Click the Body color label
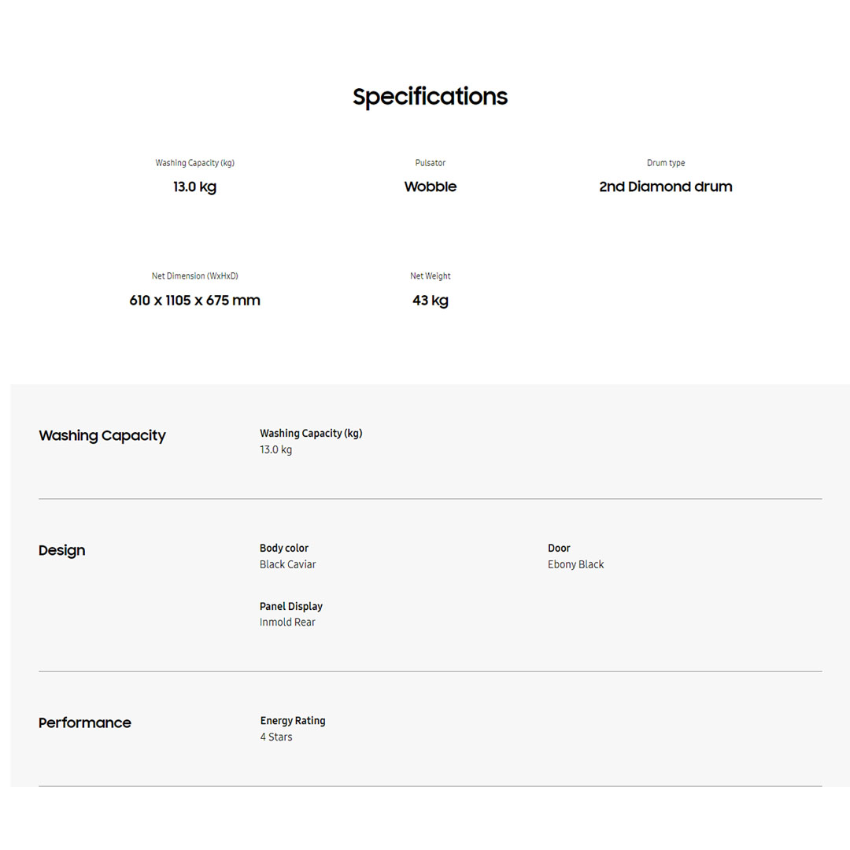Image resolution: width=850 pixels, height=850 pixels. pyautogui.click(x=284, y=549)
